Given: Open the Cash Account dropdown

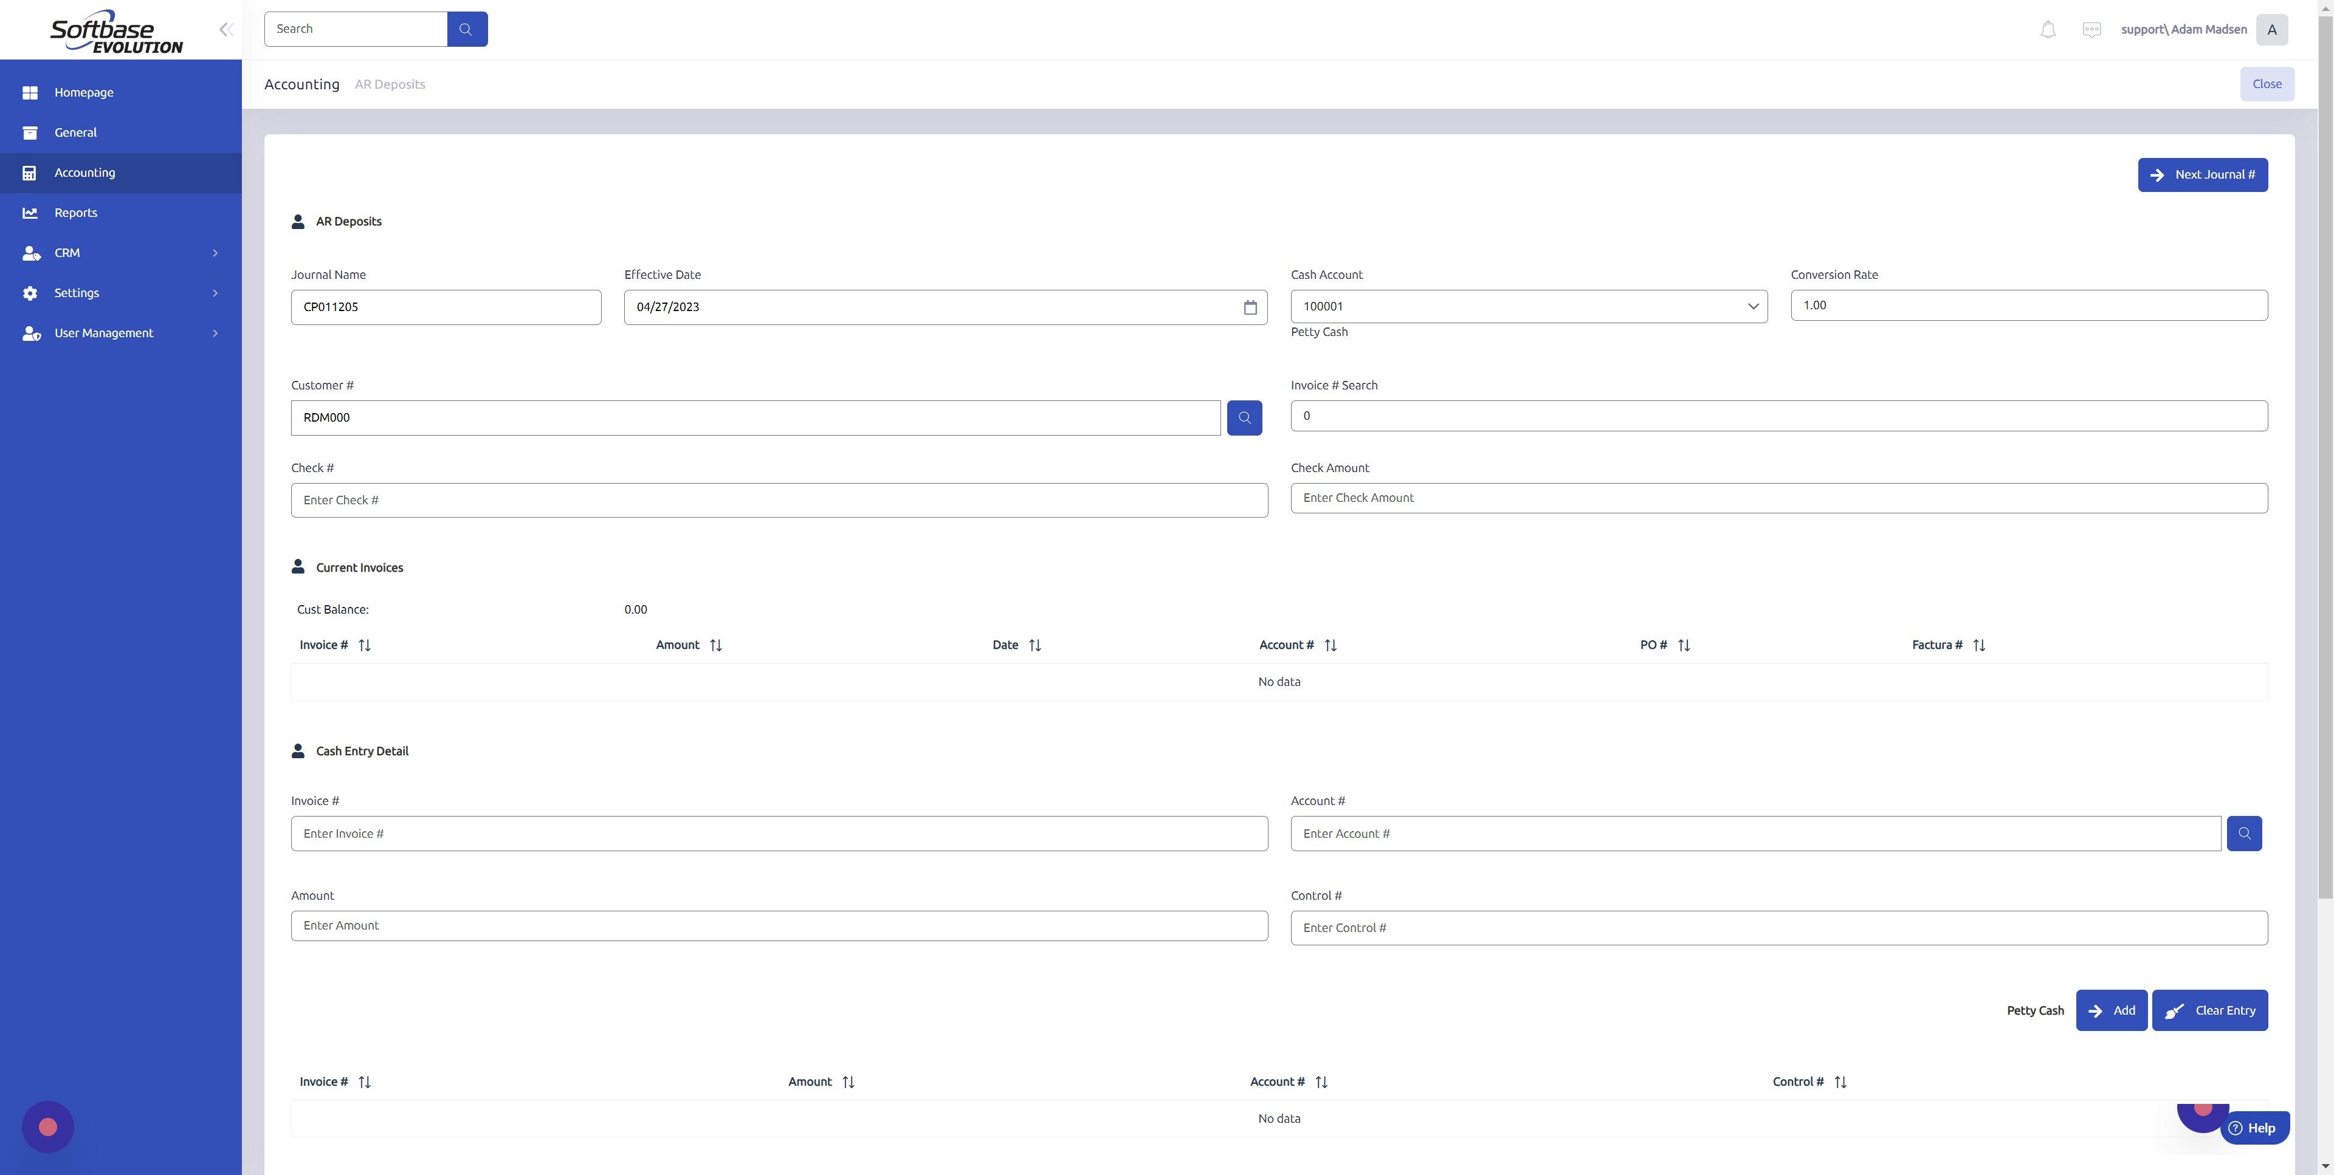Looking at the screenshot, I should pos(1529,306).
